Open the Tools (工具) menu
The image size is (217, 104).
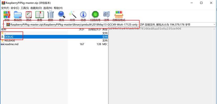coord(25,8)
